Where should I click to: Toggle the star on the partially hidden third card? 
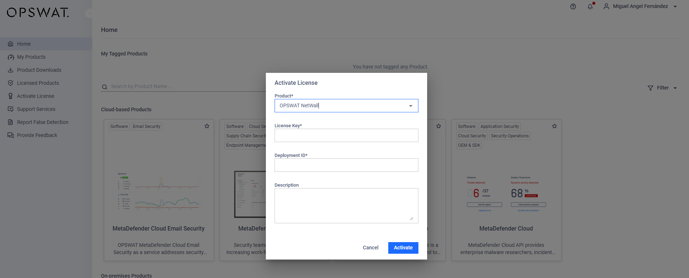439,126
